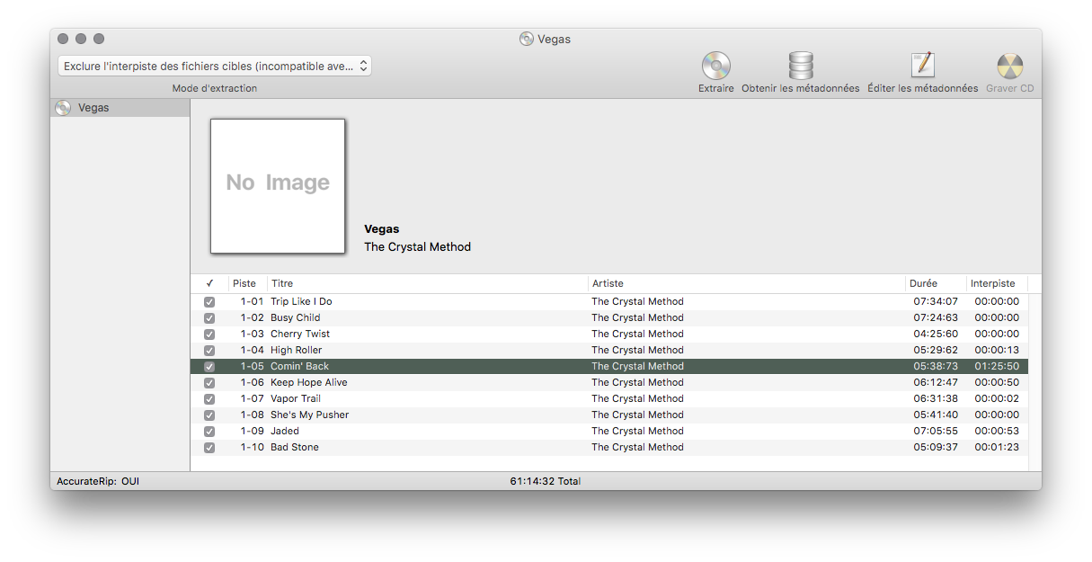The image size is (1092, 562).
Task: Uncheck track 1-04 High Roller
Action: coord(209,351)
